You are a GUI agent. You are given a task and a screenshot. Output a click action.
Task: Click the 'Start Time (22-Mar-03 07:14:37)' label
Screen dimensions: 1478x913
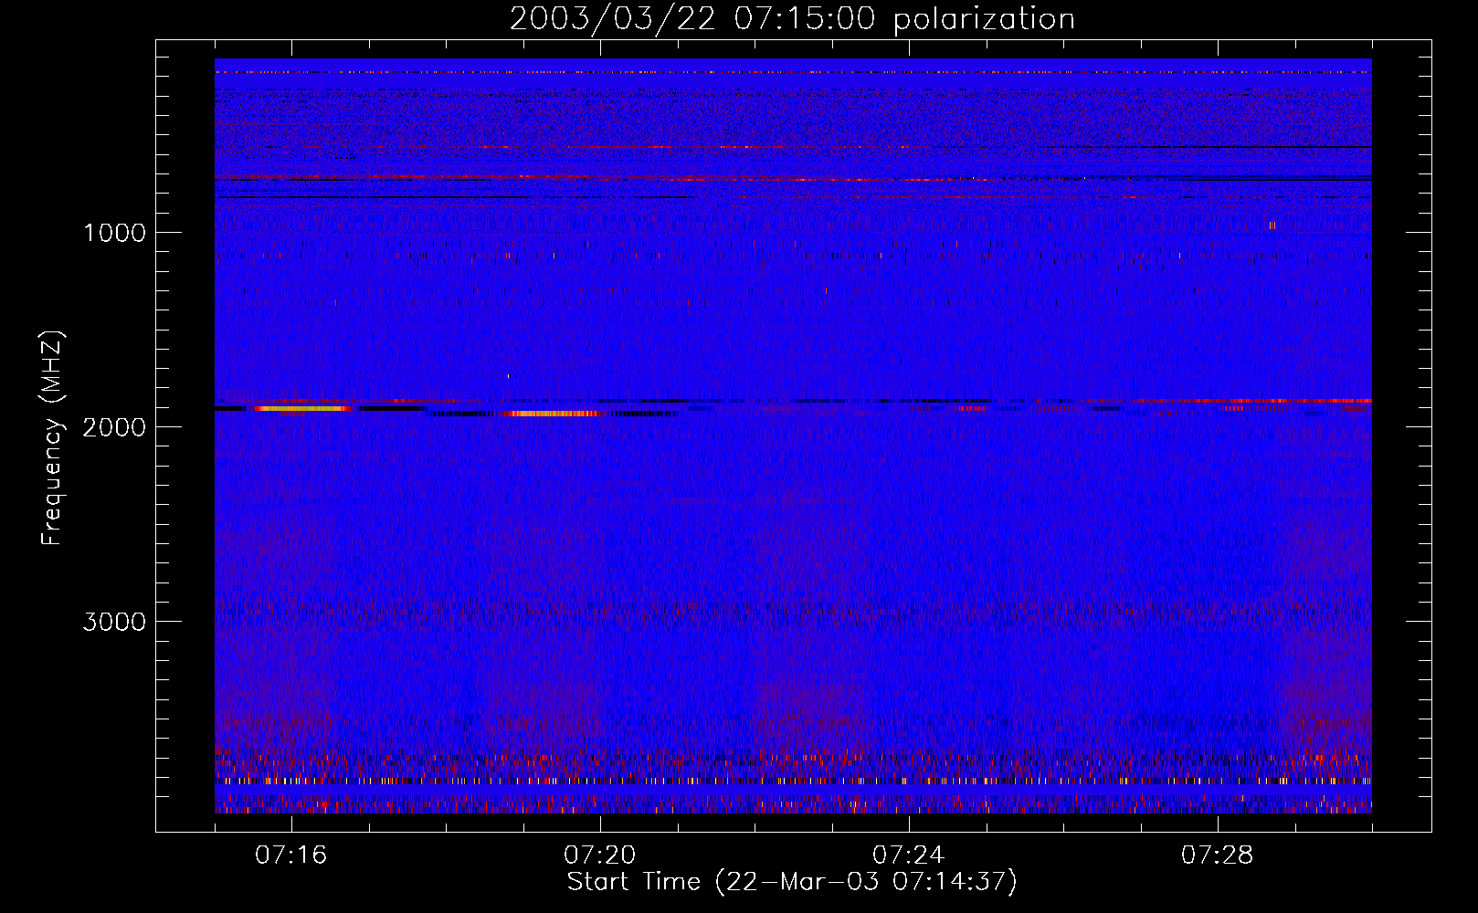pos(792,882)
